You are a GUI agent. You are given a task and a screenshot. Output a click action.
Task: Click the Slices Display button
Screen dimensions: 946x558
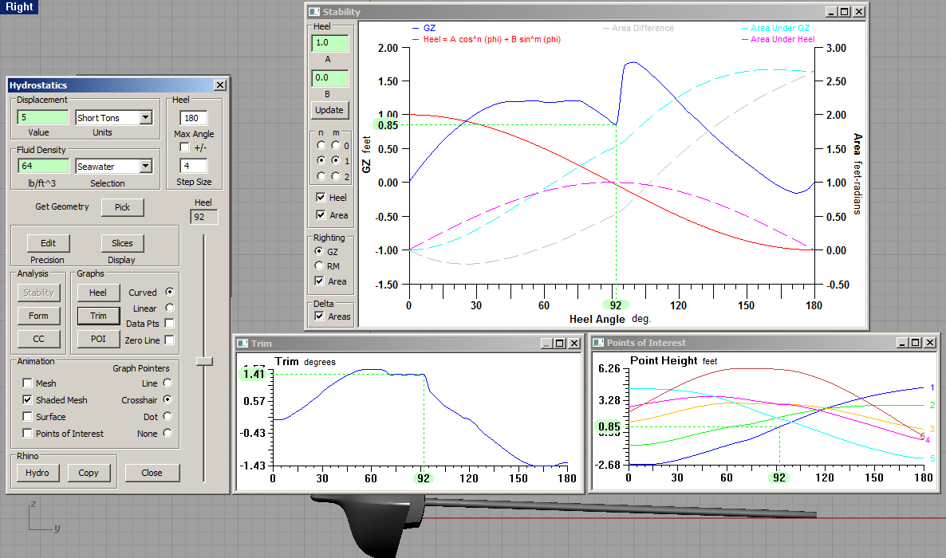[x=123, y=243]
